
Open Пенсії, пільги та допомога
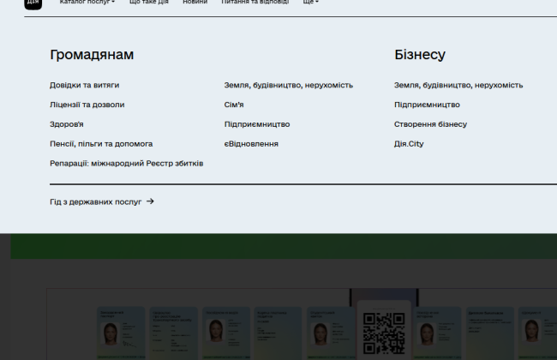click(101, 144)
